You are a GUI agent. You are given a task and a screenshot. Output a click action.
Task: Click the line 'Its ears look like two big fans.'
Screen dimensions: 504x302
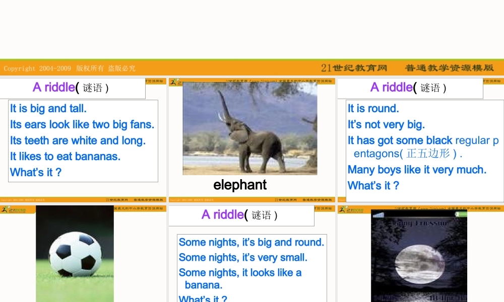click(82, 124)
